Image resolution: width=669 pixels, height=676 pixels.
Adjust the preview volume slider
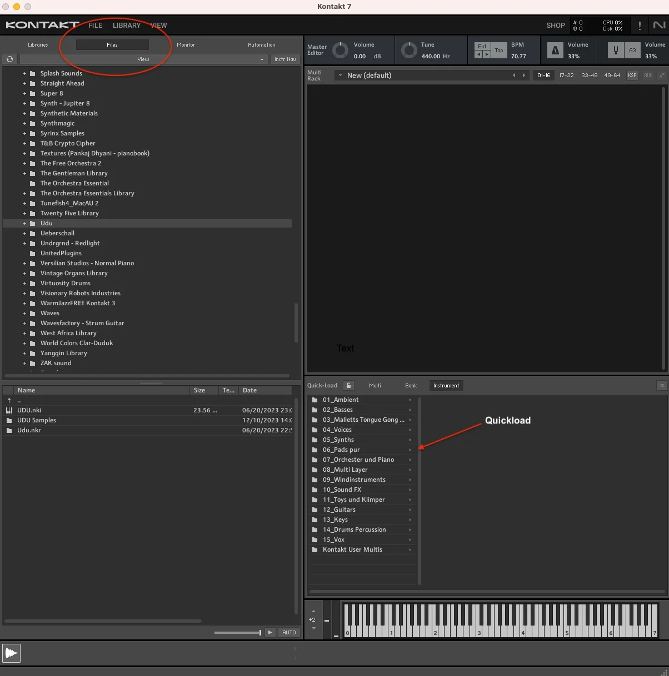238,632
